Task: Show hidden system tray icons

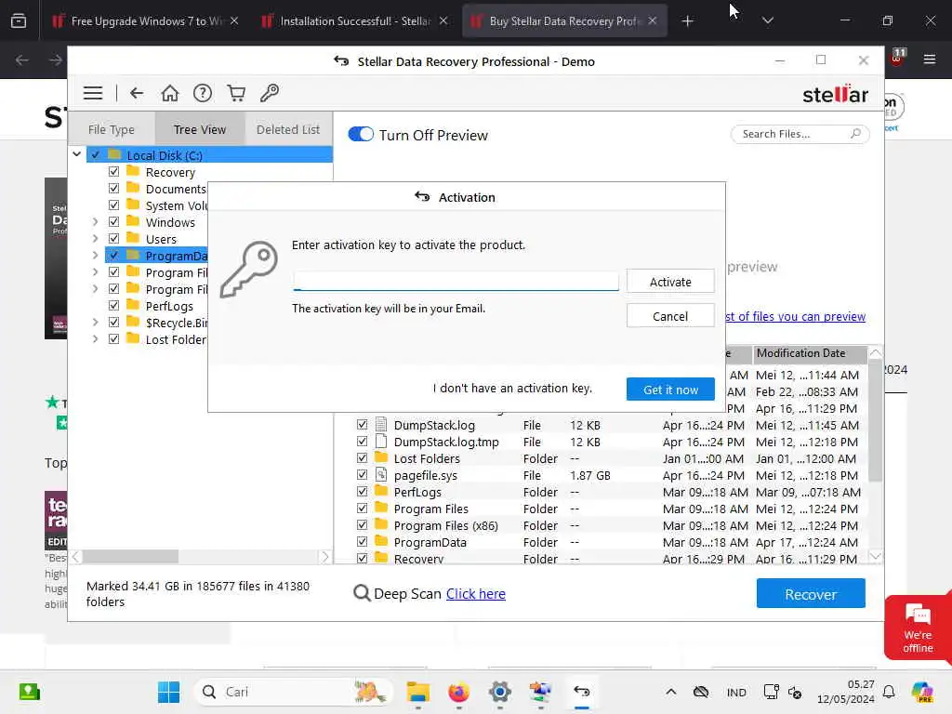Action: 671,692
